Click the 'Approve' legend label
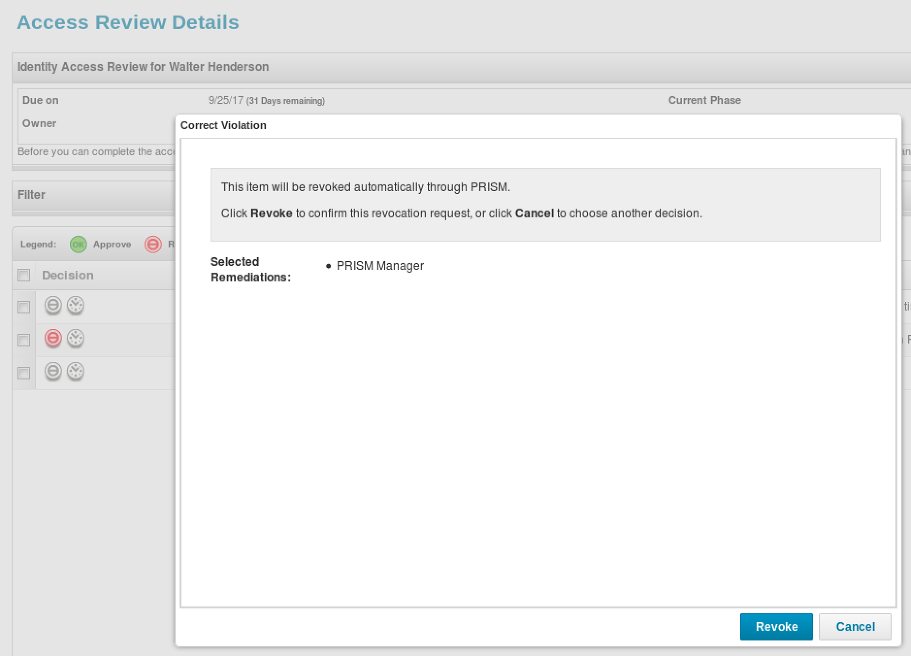 pos(112,245)
